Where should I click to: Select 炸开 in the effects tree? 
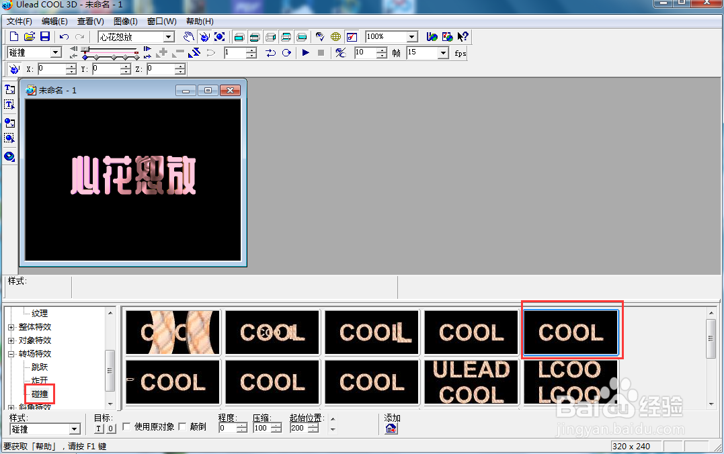[x=40, y=381]
